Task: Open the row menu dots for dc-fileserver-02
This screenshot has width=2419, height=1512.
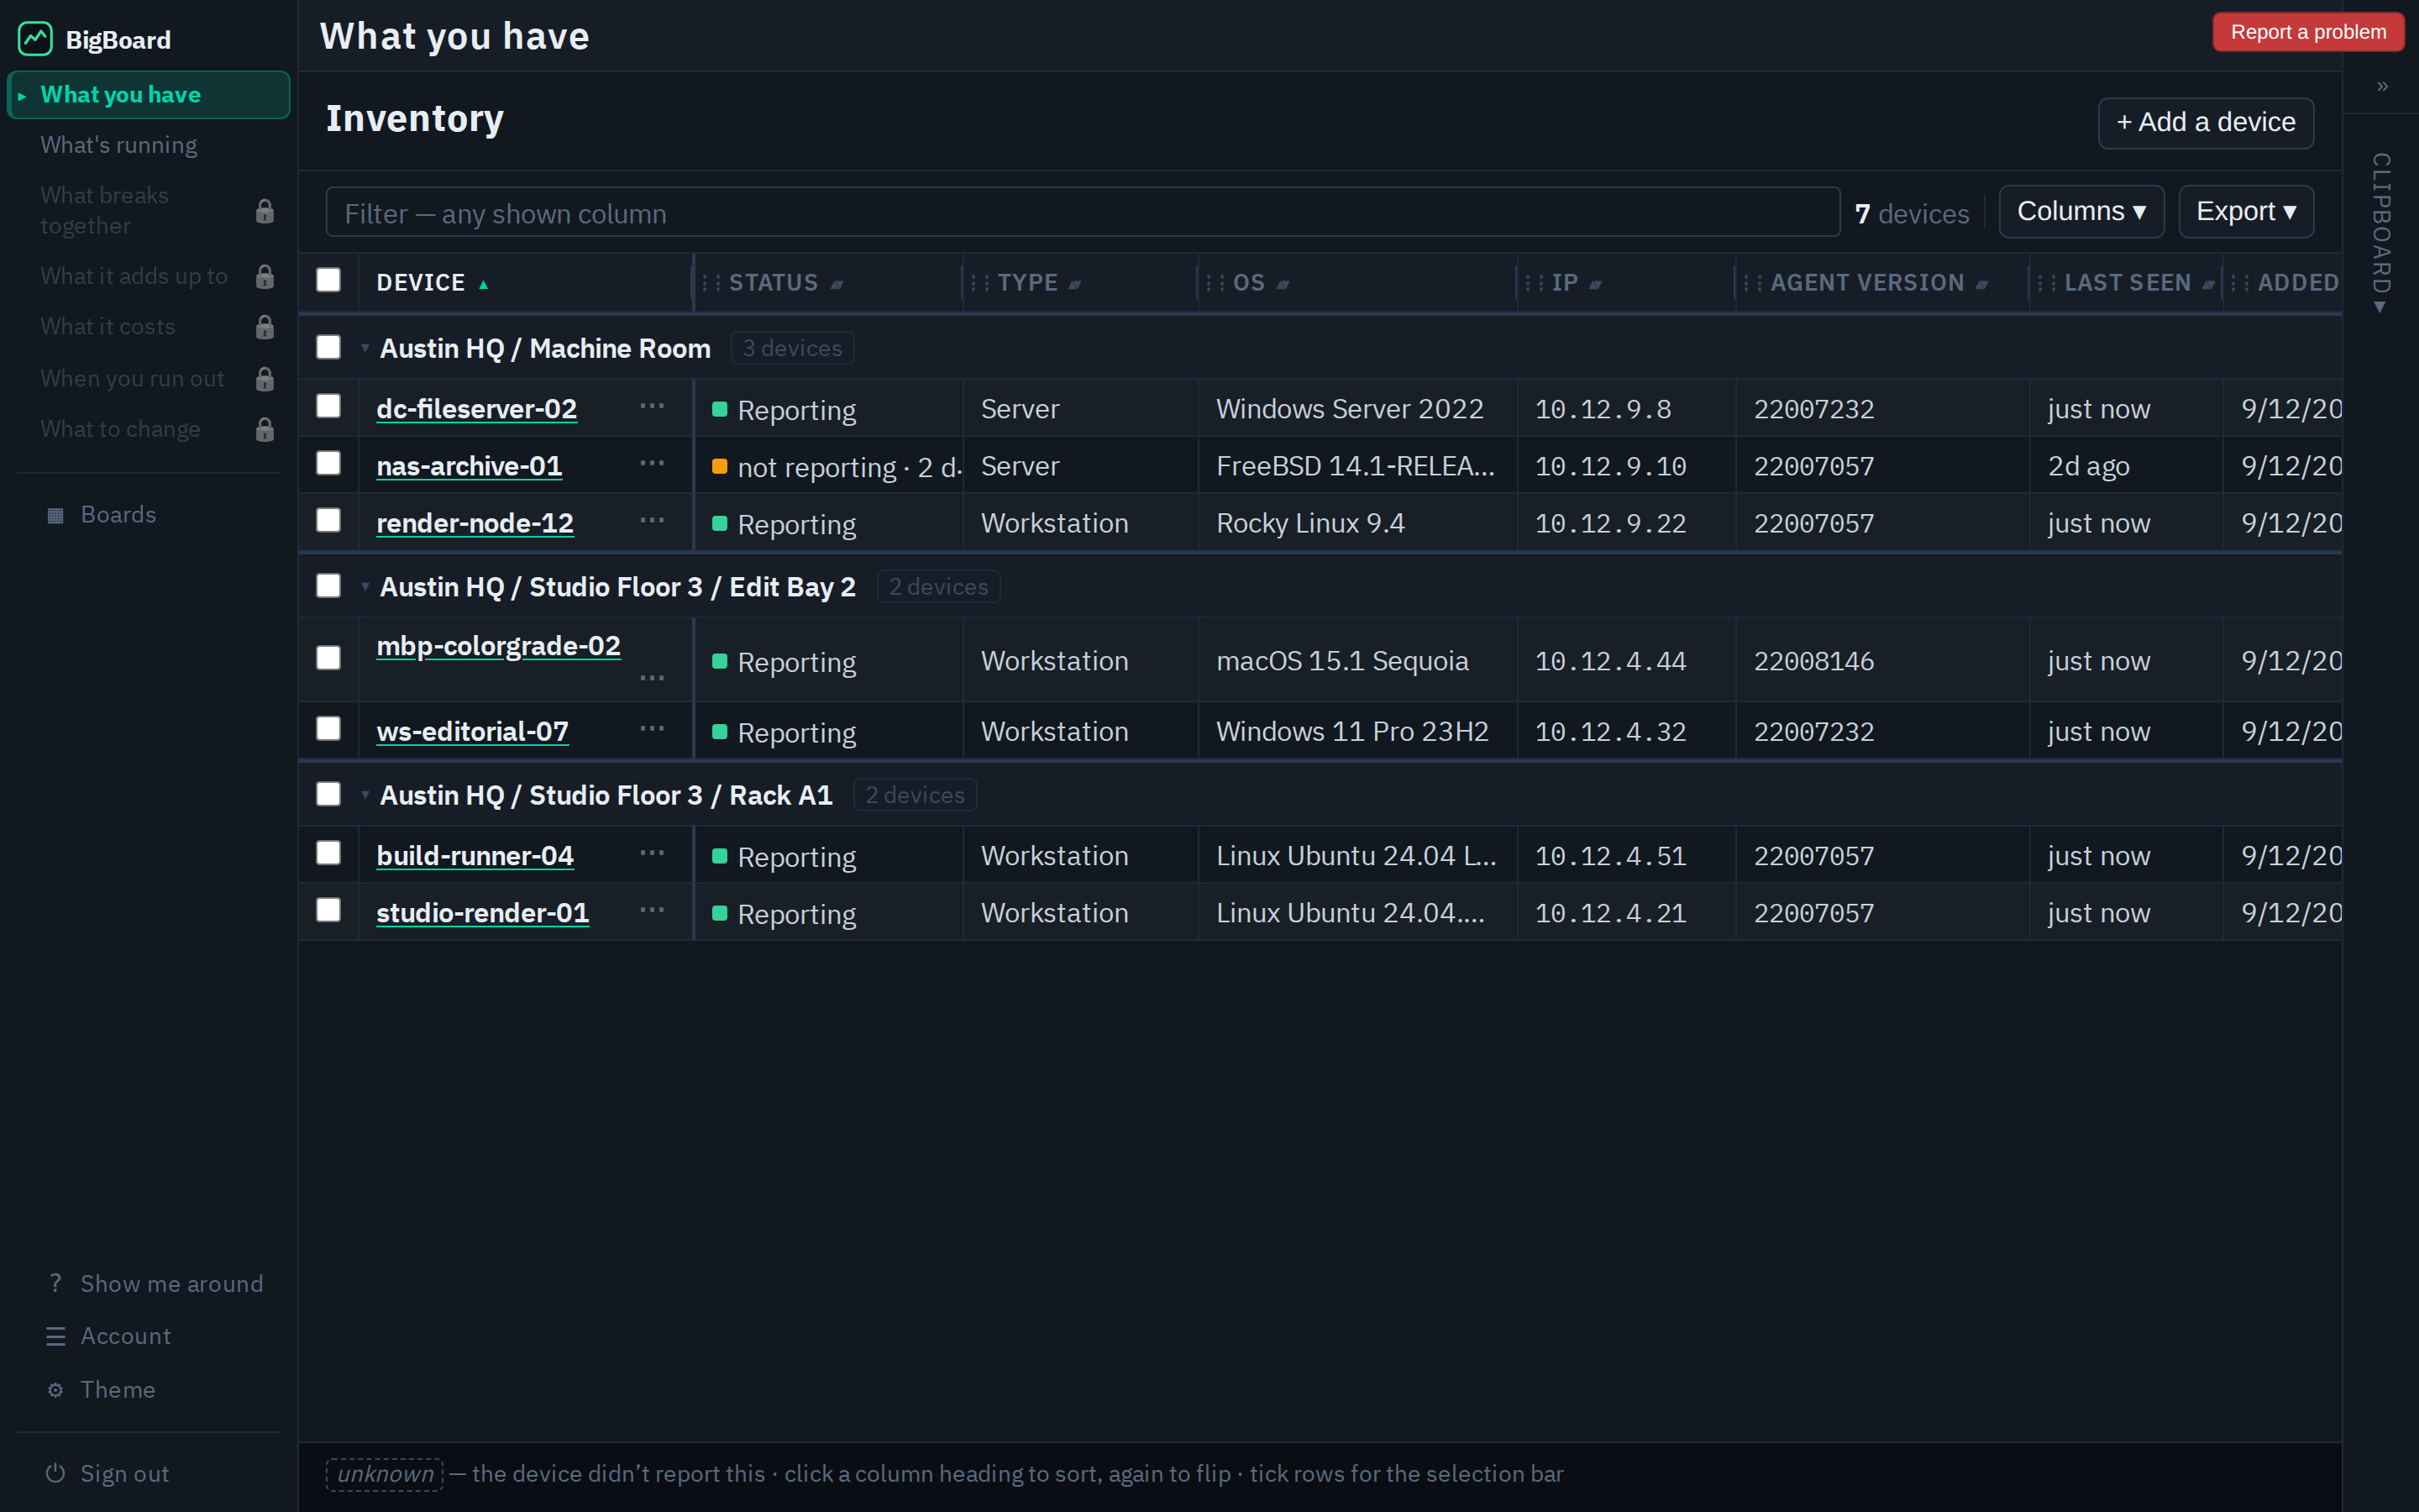Action: pos(652,406)
